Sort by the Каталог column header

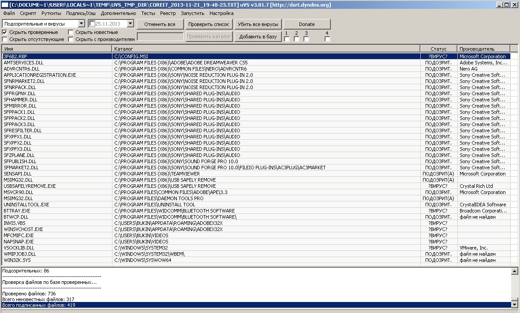coord(266,49)
